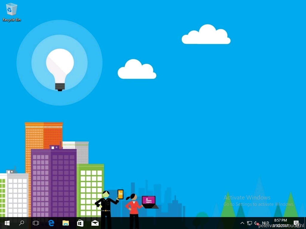The width and height of the screenshot is (306, 229).
Task: Click the network status icon in the tray
Action: pos(249,223)
